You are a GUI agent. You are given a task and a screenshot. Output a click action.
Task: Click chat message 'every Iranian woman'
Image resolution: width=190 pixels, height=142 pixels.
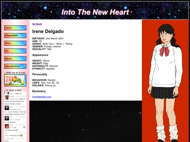(13, 104)
